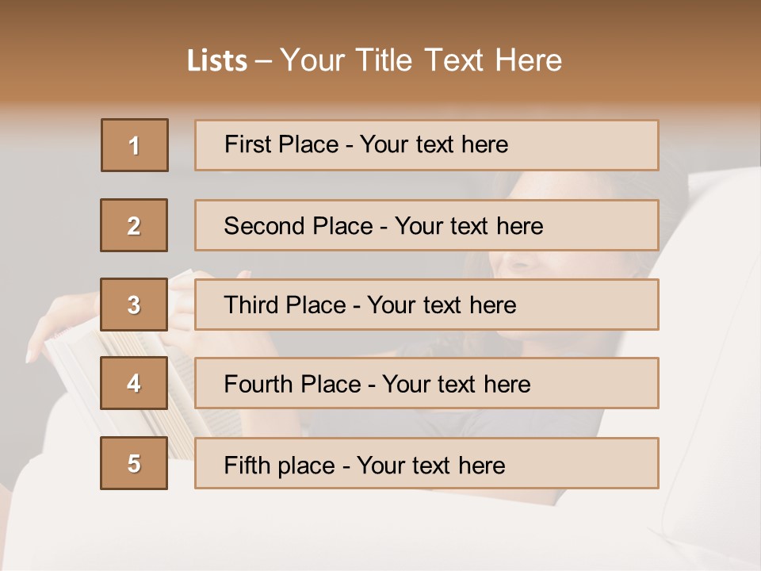Select the number 1 box
Image resolution: width=761 pixels, height=571 pixels.
click(x=135, y=145)
